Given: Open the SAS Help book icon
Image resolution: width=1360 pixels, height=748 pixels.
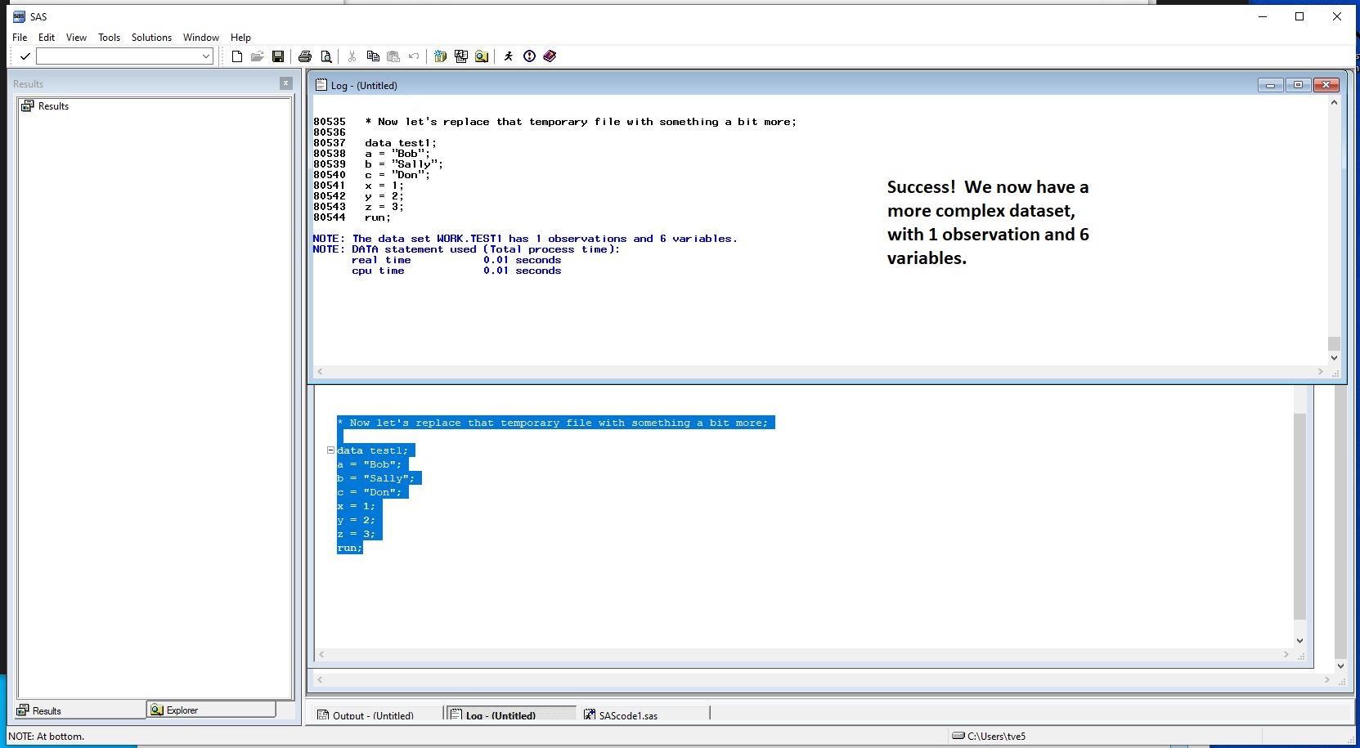Looking at the screenshot, I should click(550, 56).
